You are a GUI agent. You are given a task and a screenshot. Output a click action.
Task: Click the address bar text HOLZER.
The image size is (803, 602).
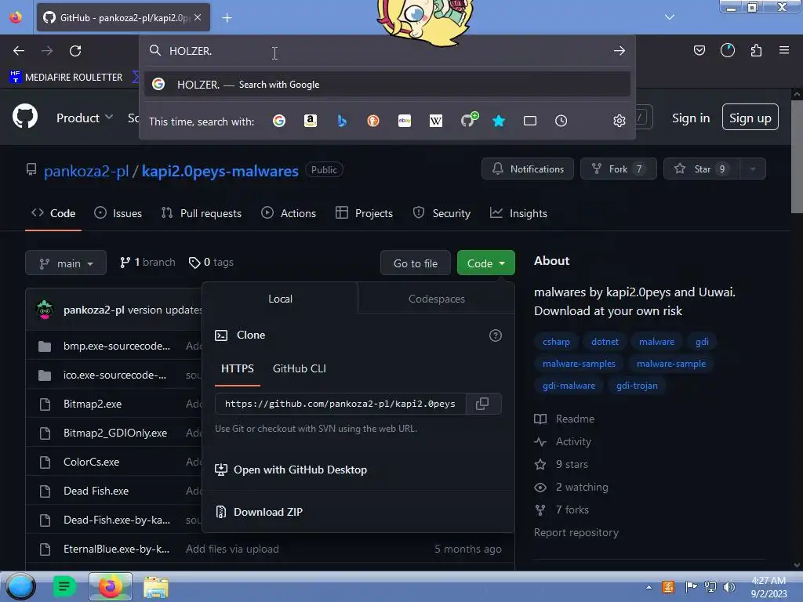(x=191, y=51)
